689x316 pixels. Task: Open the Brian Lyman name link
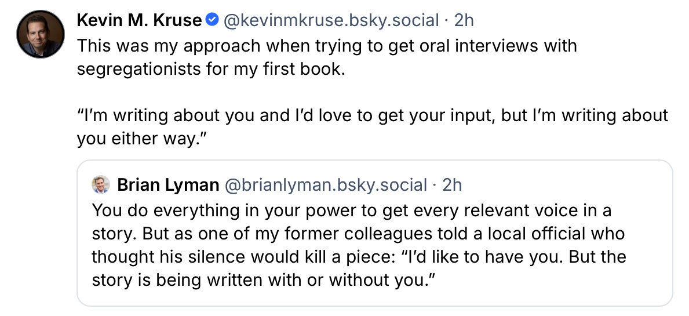pos(168,185)
